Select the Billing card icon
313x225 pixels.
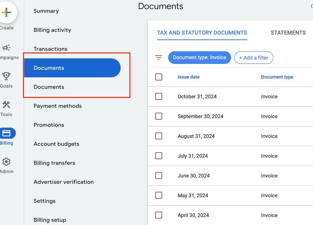click(x=7, y=133)
